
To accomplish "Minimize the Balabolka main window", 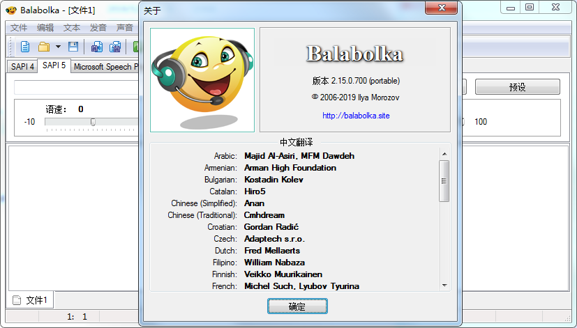I will click(511, 8).
